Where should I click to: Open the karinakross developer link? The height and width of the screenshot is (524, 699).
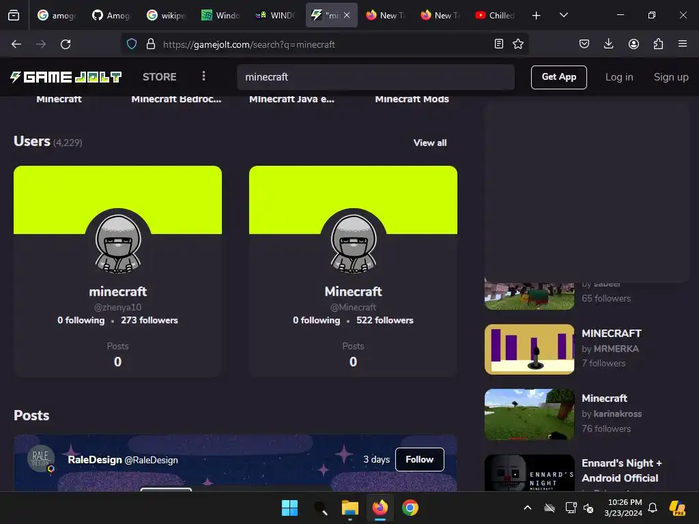coord(617,413)
